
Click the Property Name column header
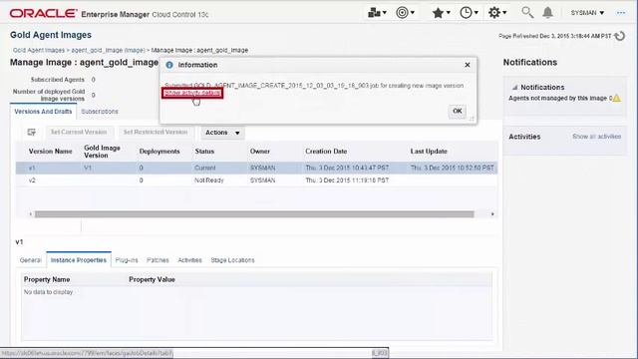47,279
